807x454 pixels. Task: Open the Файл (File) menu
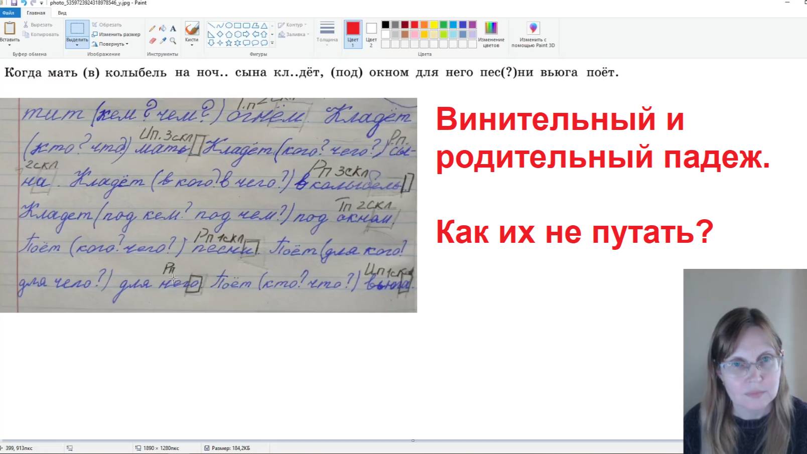(x=8, y=14)
